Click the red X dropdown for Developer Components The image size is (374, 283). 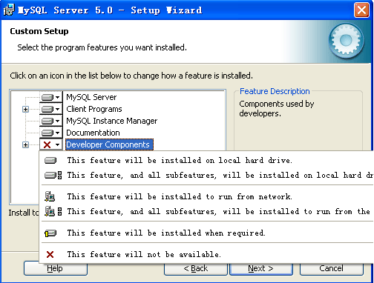point(50,144)
